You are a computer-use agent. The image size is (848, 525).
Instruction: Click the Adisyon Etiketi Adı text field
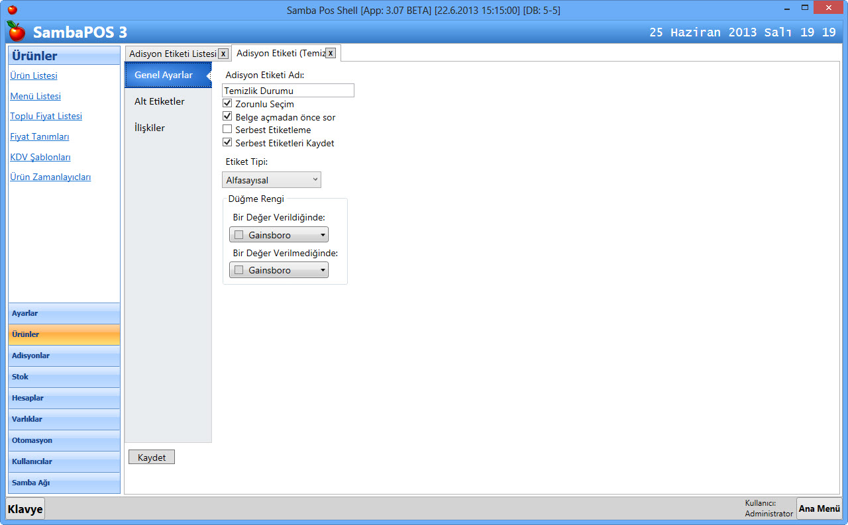tap(288, 91)
